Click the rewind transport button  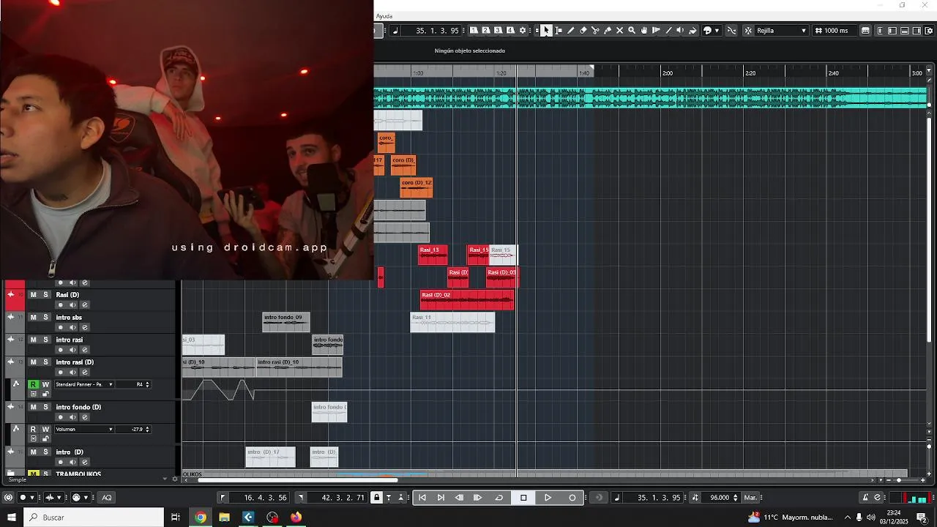pos(459,498)
